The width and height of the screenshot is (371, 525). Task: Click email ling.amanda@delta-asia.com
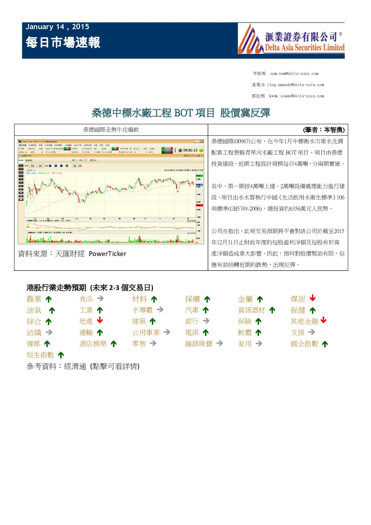click(295, 85)
